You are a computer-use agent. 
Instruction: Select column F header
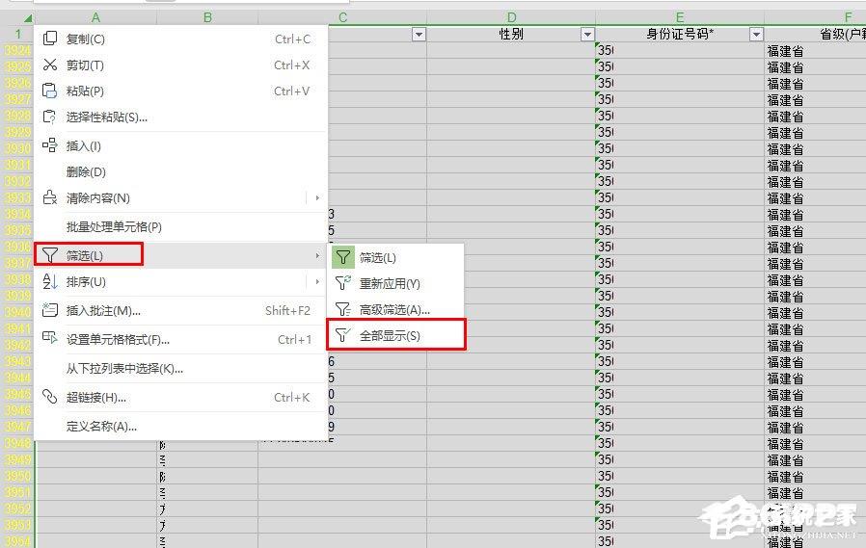815,17
